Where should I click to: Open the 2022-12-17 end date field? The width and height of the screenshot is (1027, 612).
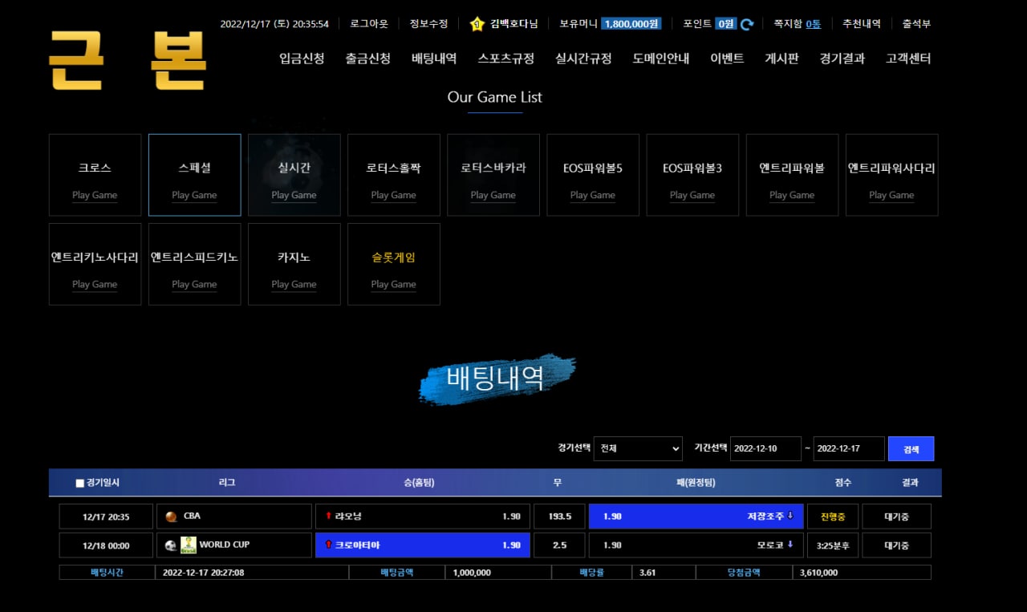pos(848,448)
